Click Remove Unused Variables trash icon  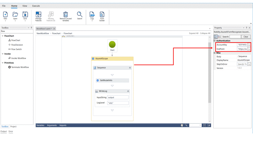pyautogui.click(x=66, y=14)
